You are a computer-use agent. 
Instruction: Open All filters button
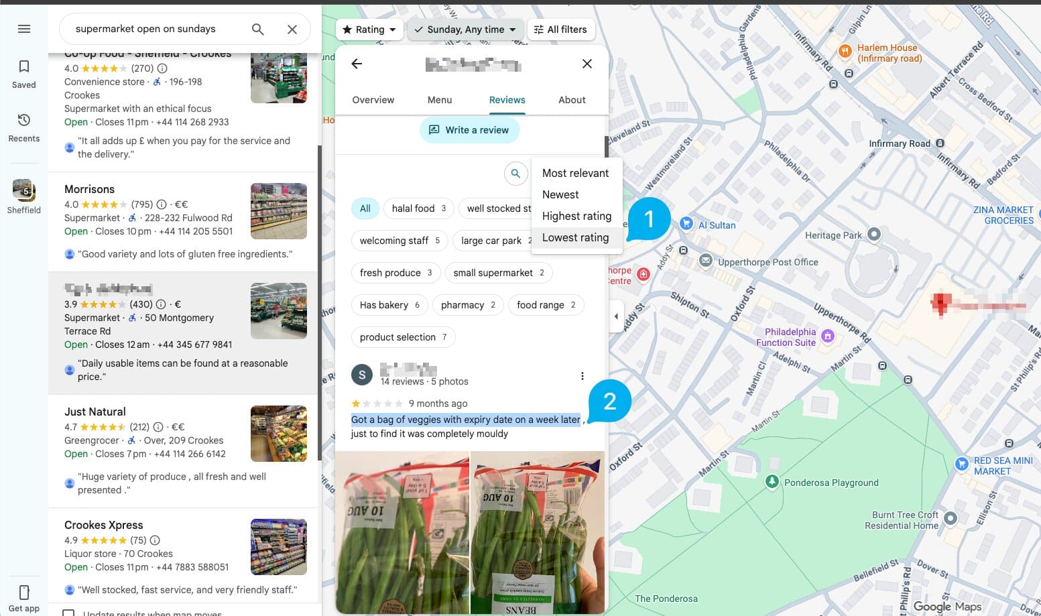[x=561, y=29]
